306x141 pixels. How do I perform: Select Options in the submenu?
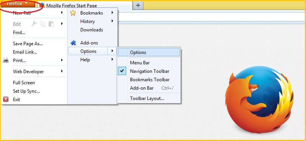pyautogui.click(x=149, y=52)
